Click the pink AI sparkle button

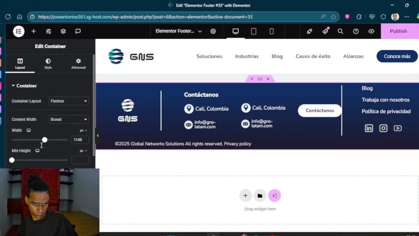point(274,196)
